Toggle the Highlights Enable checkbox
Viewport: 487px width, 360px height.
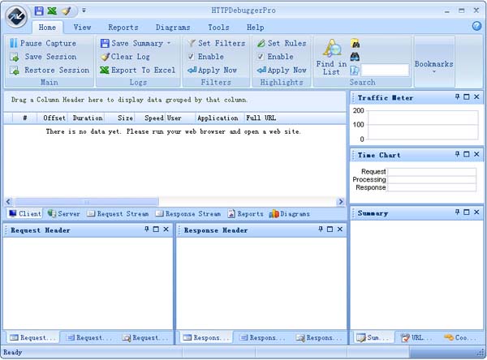click(x=261, y=57)
